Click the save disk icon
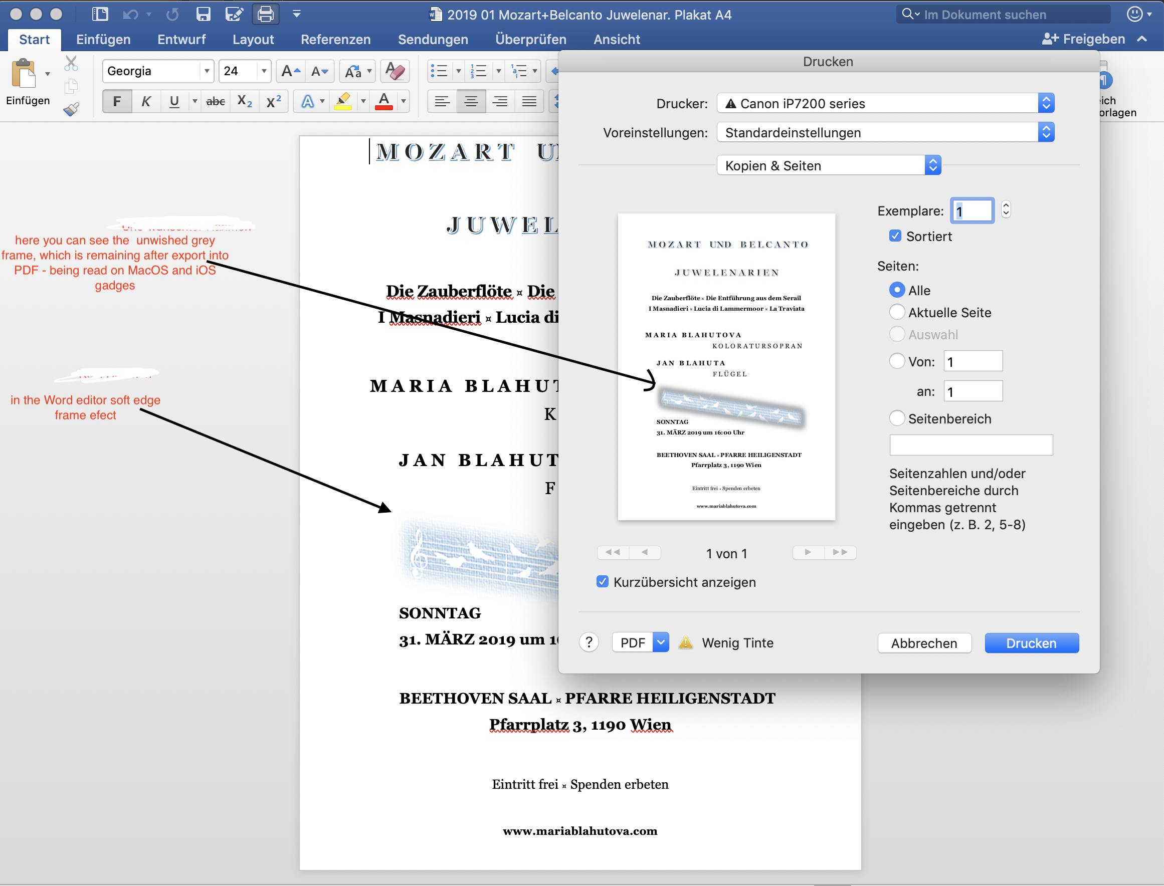Viewport: 1164px width, 886px height. (203, 14)
